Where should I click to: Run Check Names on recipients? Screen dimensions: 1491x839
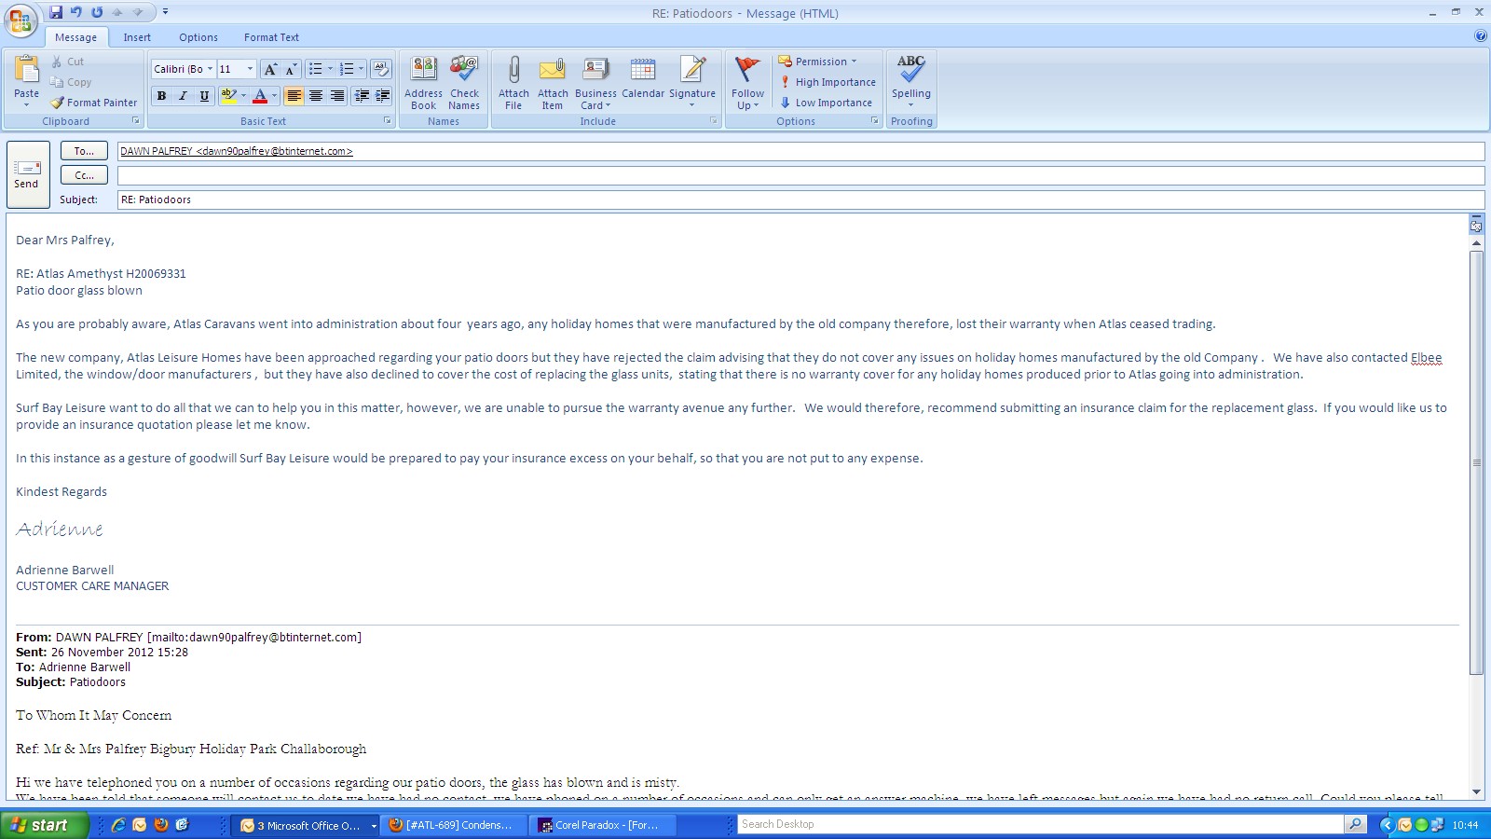tap(464, 83)
